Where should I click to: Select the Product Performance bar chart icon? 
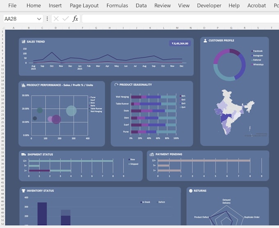point(23,85)
